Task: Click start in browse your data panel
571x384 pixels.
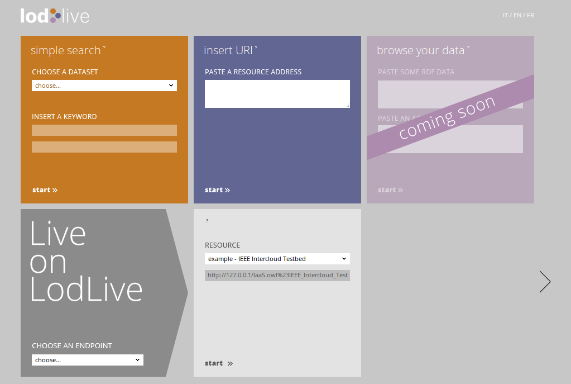Action: [390, 190]
